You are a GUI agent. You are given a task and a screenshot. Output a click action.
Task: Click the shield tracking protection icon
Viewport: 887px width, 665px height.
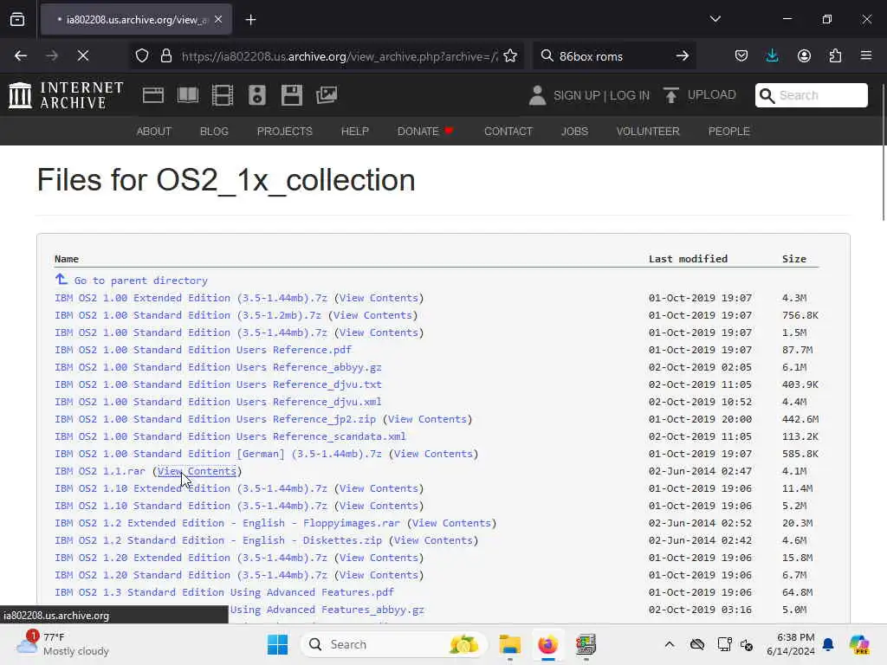142,56
